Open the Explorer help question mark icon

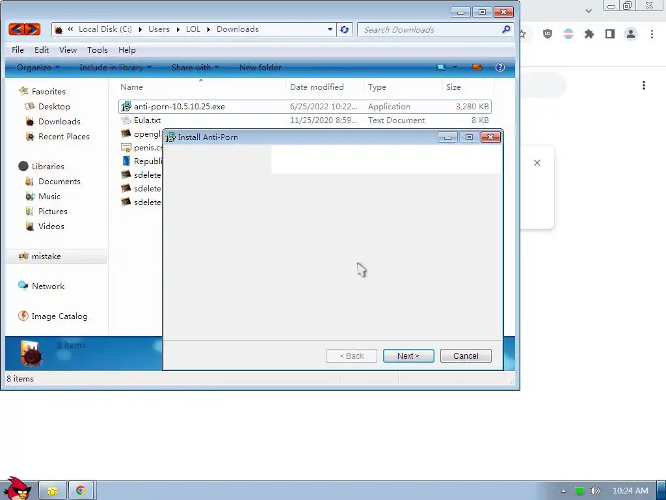point(500,67)
